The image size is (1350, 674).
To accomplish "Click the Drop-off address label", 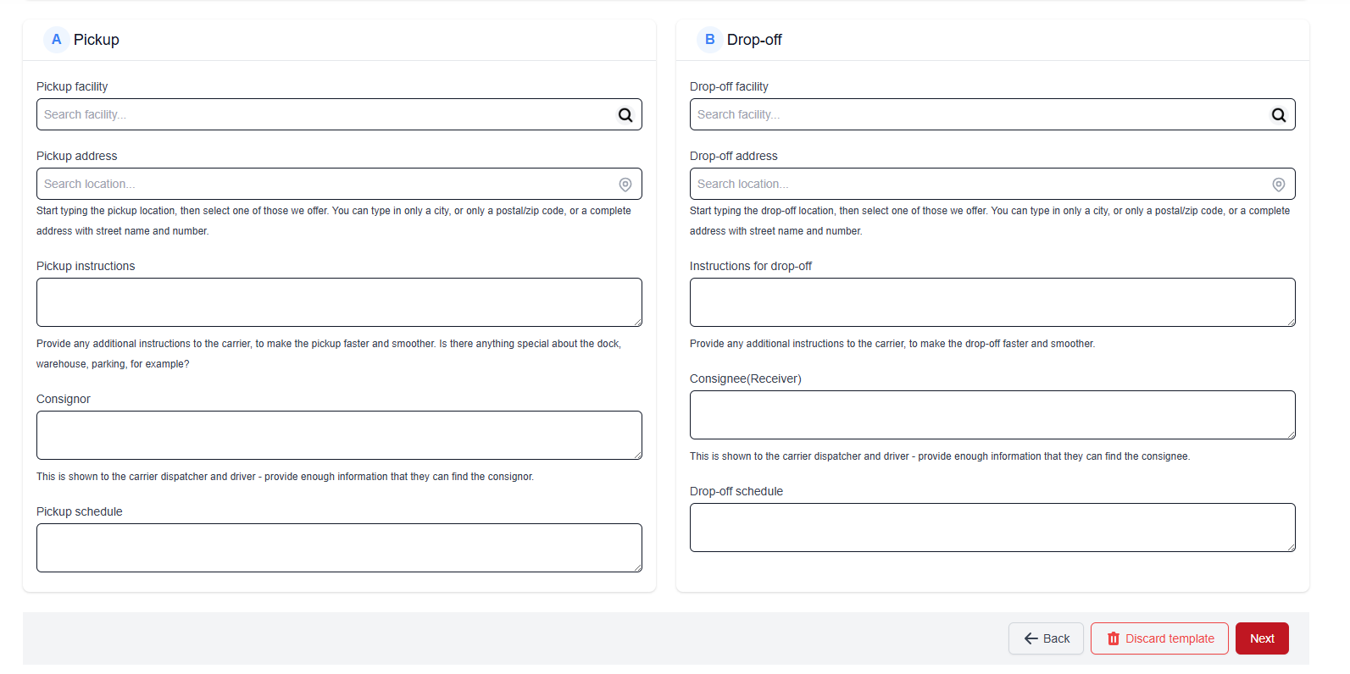I will coord(734,156).
